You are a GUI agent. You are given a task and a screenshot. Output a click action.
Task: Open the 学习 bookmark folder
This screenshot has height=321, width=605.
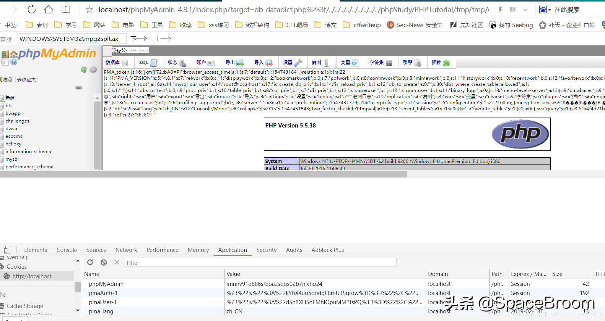coord(66,25)
